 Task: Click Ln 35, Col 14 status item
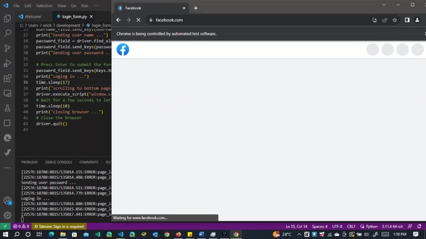coord(296,226)
